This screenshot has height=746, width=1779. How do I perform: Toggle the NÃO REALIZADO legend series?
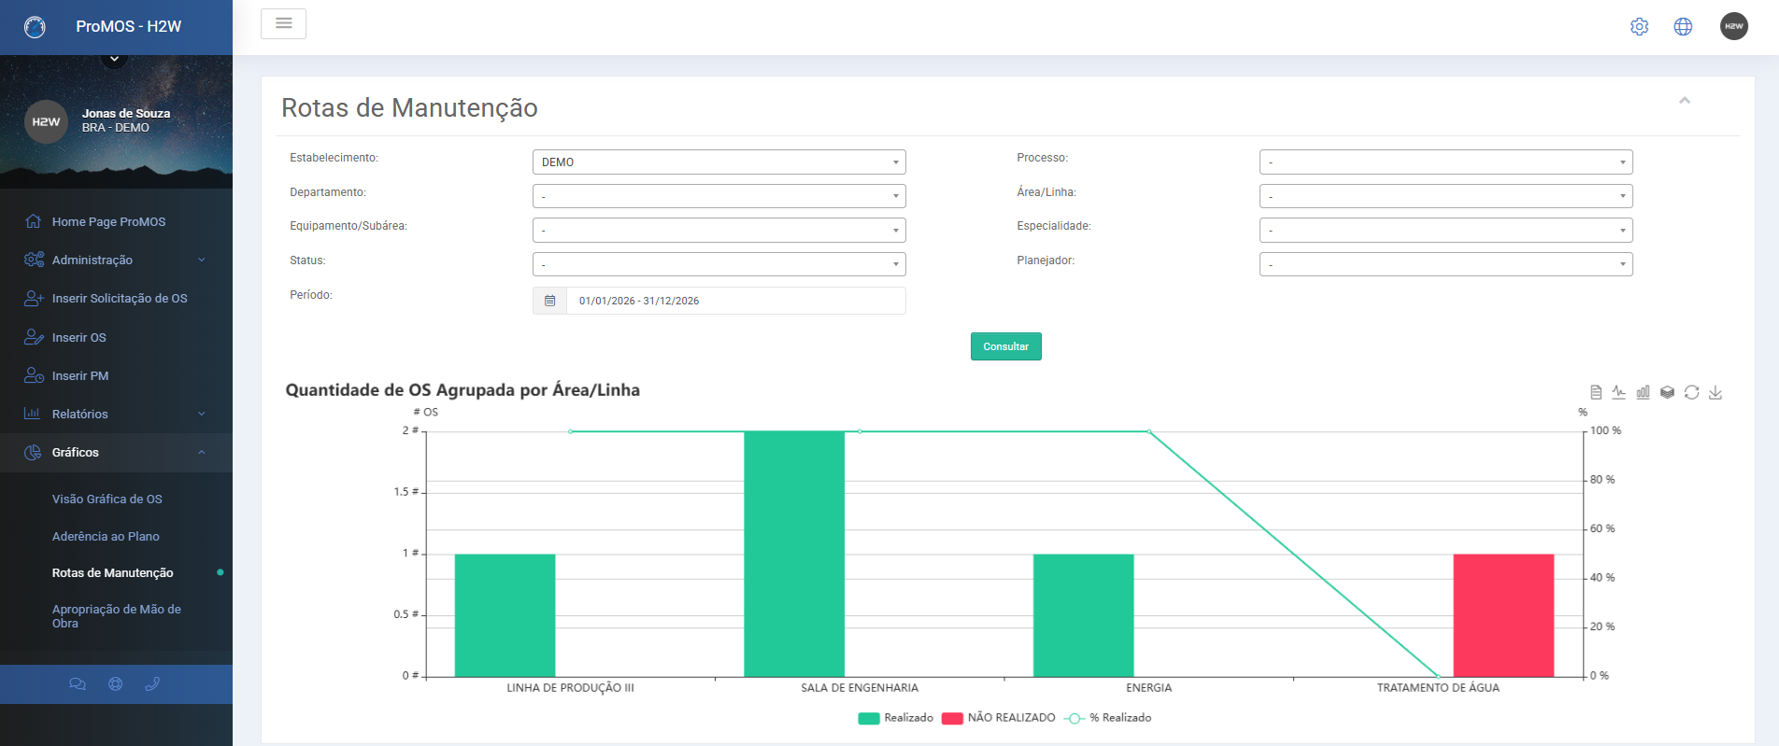coord(999,718)
